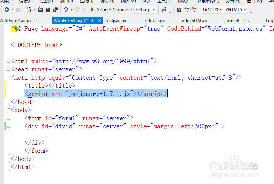Click the greyed navigate forward arrow
The width and height of the screenshot is (274, 184).
(x=18, y=10)
